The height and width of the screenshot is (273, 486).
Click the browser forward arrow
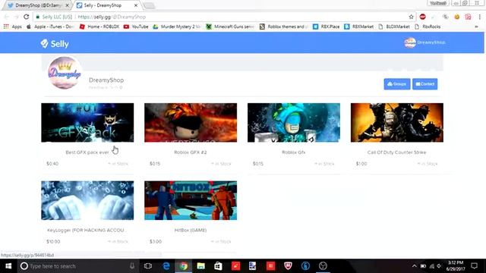pos(17,17)
